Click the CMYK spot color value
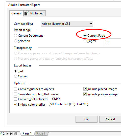Viewport: 121px width, 136px height. click(x=56, y=99)
